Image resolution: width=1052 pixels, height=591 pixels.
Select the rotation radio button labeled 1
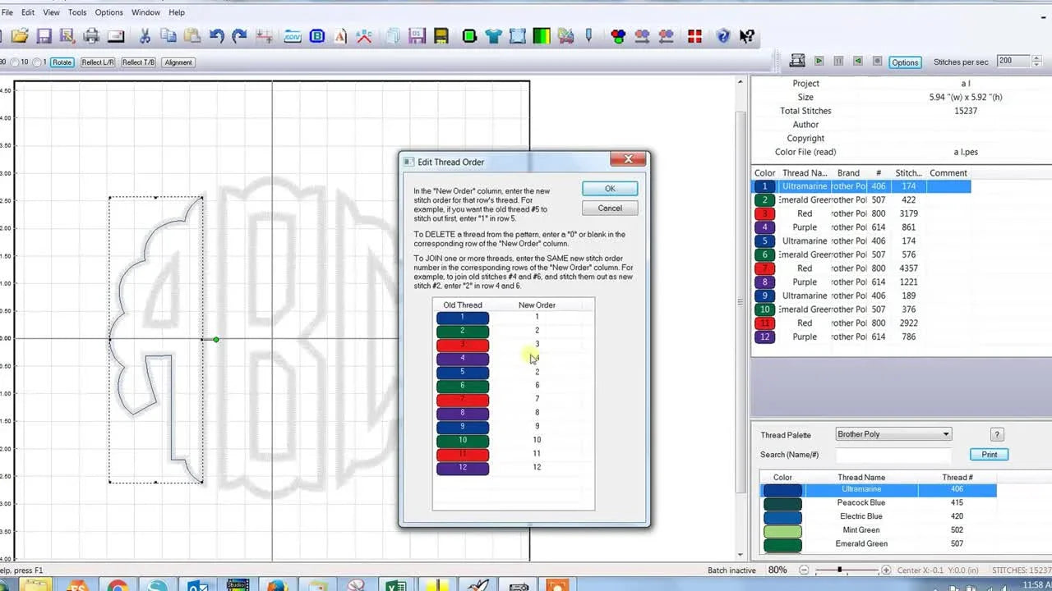click(x=35, y=62)
